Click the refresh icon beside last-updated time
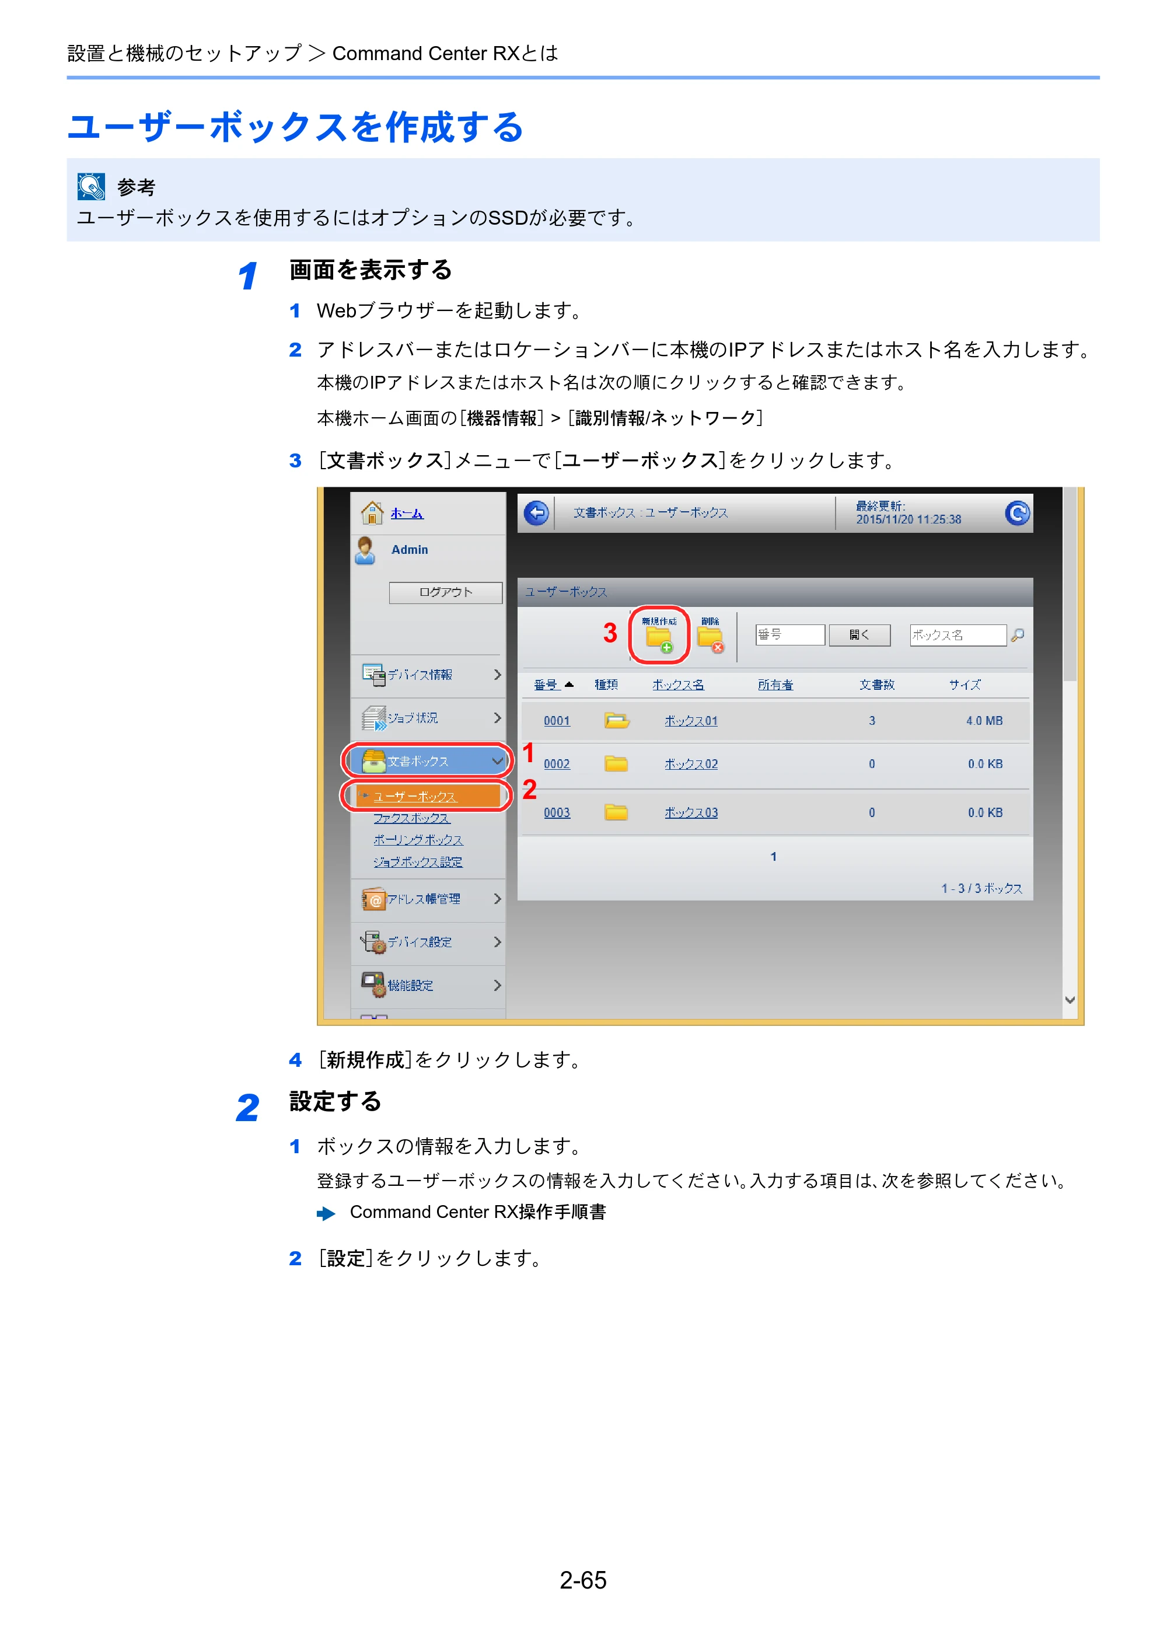 click(x=1016, y=513)
